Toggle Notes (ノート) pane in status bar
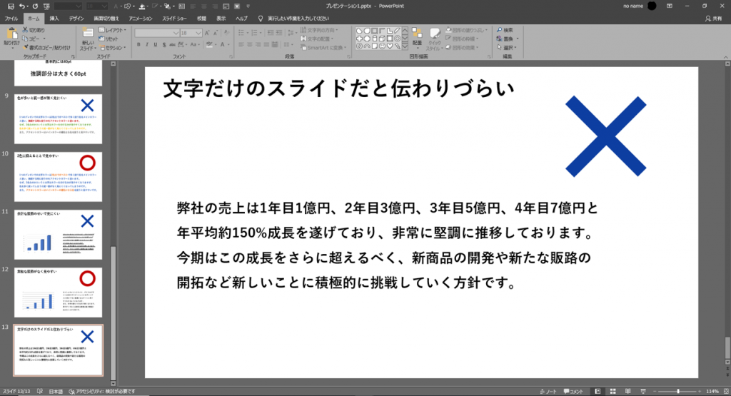 click(x=548, y=391)
